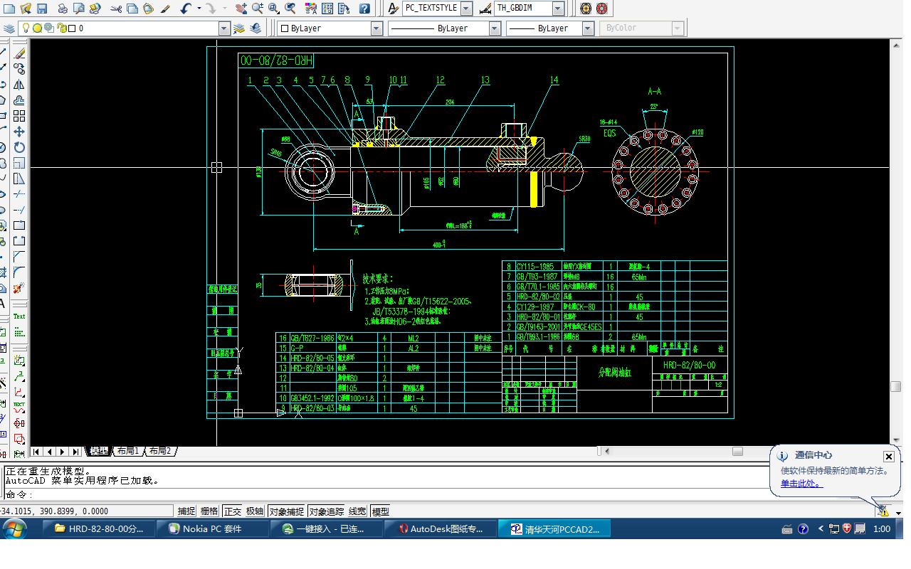Open the layer selection dropdown showing 0

(x=224, y=28)
